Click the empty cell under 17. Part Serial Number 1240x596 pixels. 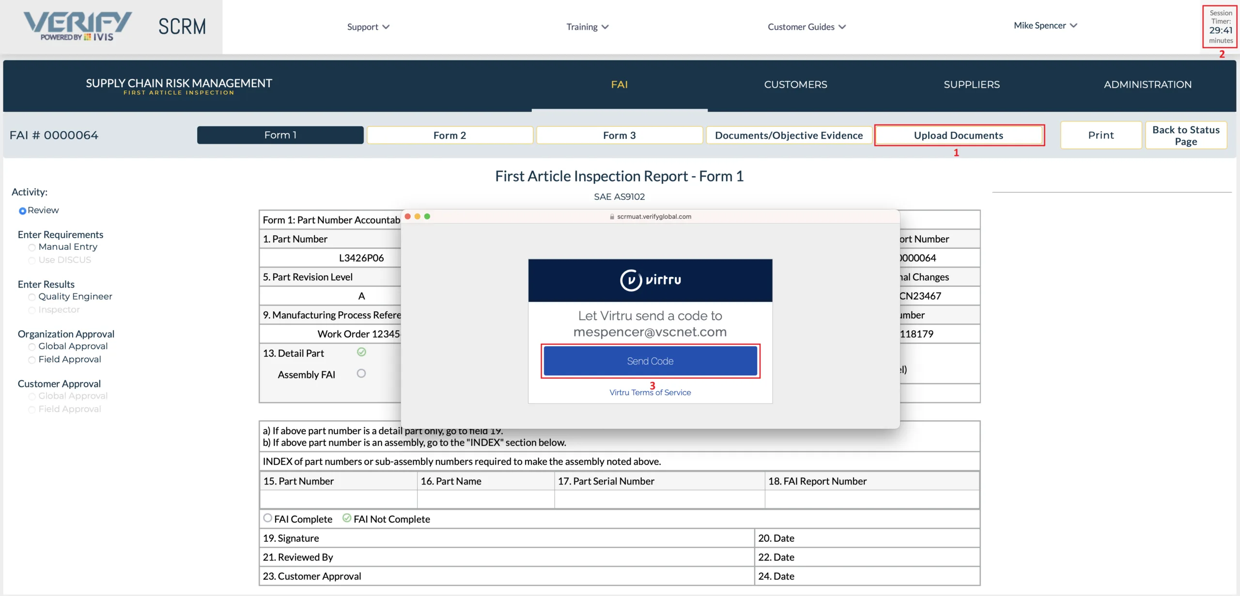click(x=659, y=499)
